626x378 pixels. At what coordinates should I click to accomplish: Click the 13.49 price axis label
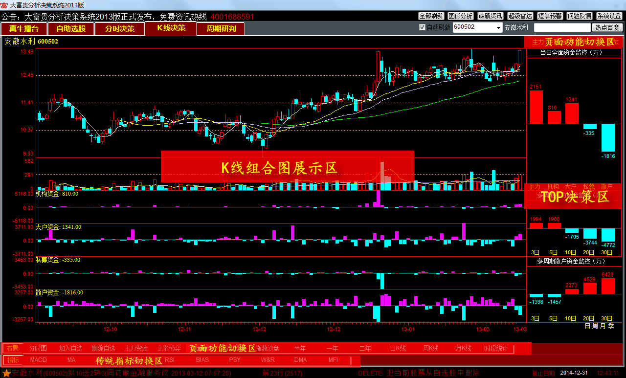coord(26,51)
